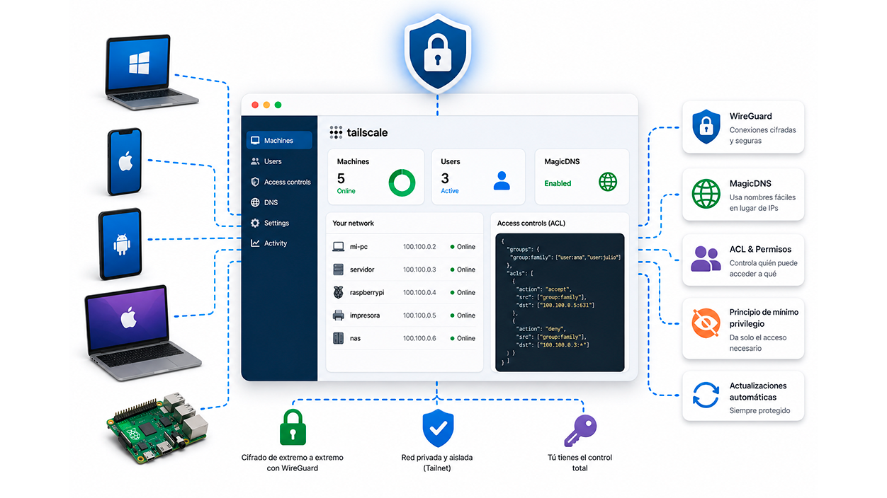Viewport: 887px width, 498px height.
Task: Click inside the ACL code editor
Action: click(x=560, y=302)
